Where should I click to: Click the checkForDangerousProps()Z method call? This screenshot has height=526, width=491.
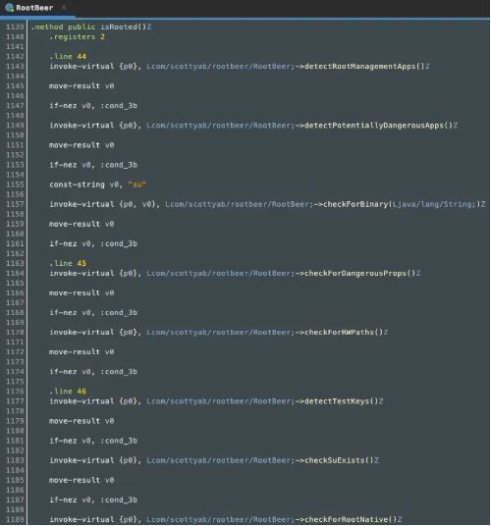tap(362, 274)
